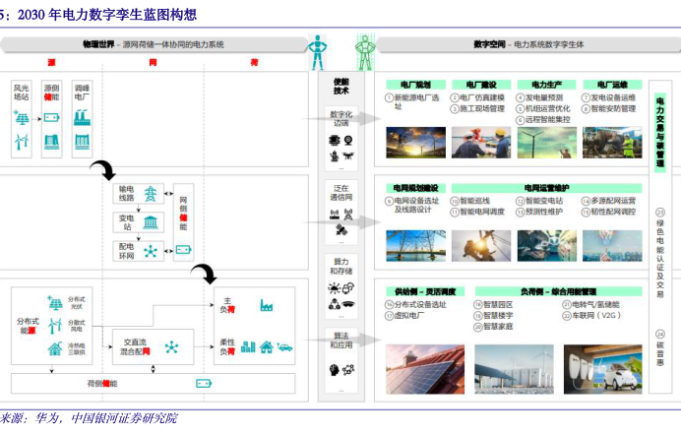Select the 电网规划建设 green header
The width and height of the screenshot is (681, 435).
tap(415, 188)
